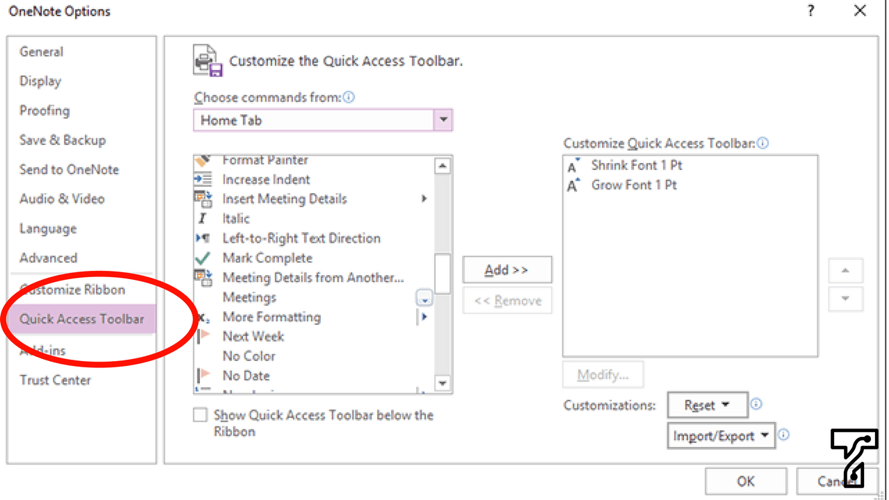The width and height of the screenshot is (889, 500).
Task: Click the Left-to-Right Text Direction icon
Action: pyautogui.click(x=203, y=238)
